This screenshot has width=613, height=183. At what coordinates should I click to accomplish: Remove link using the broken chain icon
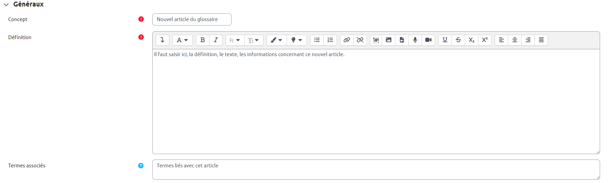pyautogui.click(x=360, y=40)
